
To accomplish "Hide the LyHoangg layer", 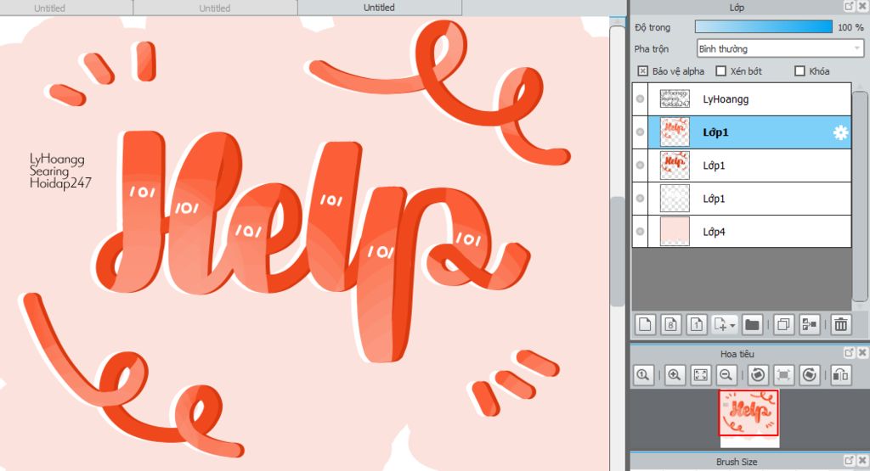I will click(641, 98).
